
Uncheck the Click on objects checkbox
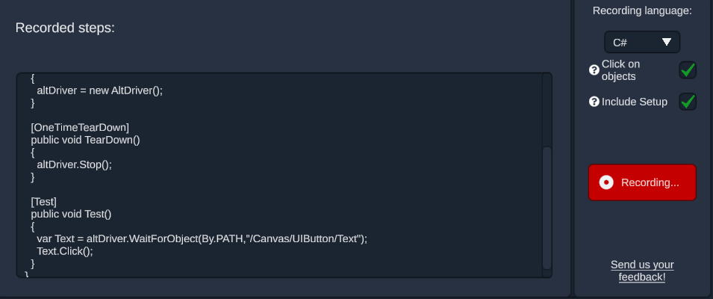click(x=688, y=70)
